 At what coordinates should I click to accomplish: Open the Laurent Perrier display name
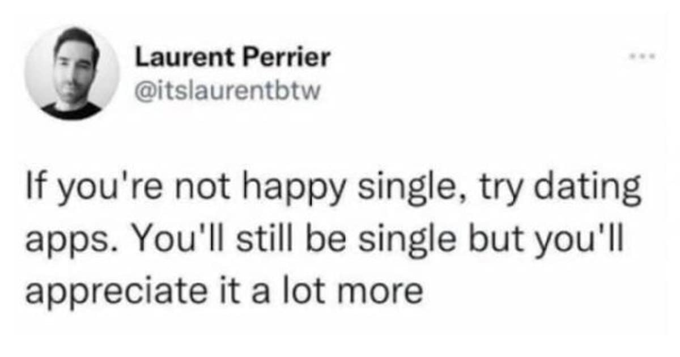coord(232,57)
